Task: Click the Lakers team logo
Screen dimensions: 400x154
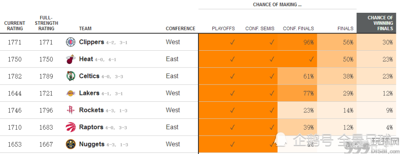Action: click(71, 93)
